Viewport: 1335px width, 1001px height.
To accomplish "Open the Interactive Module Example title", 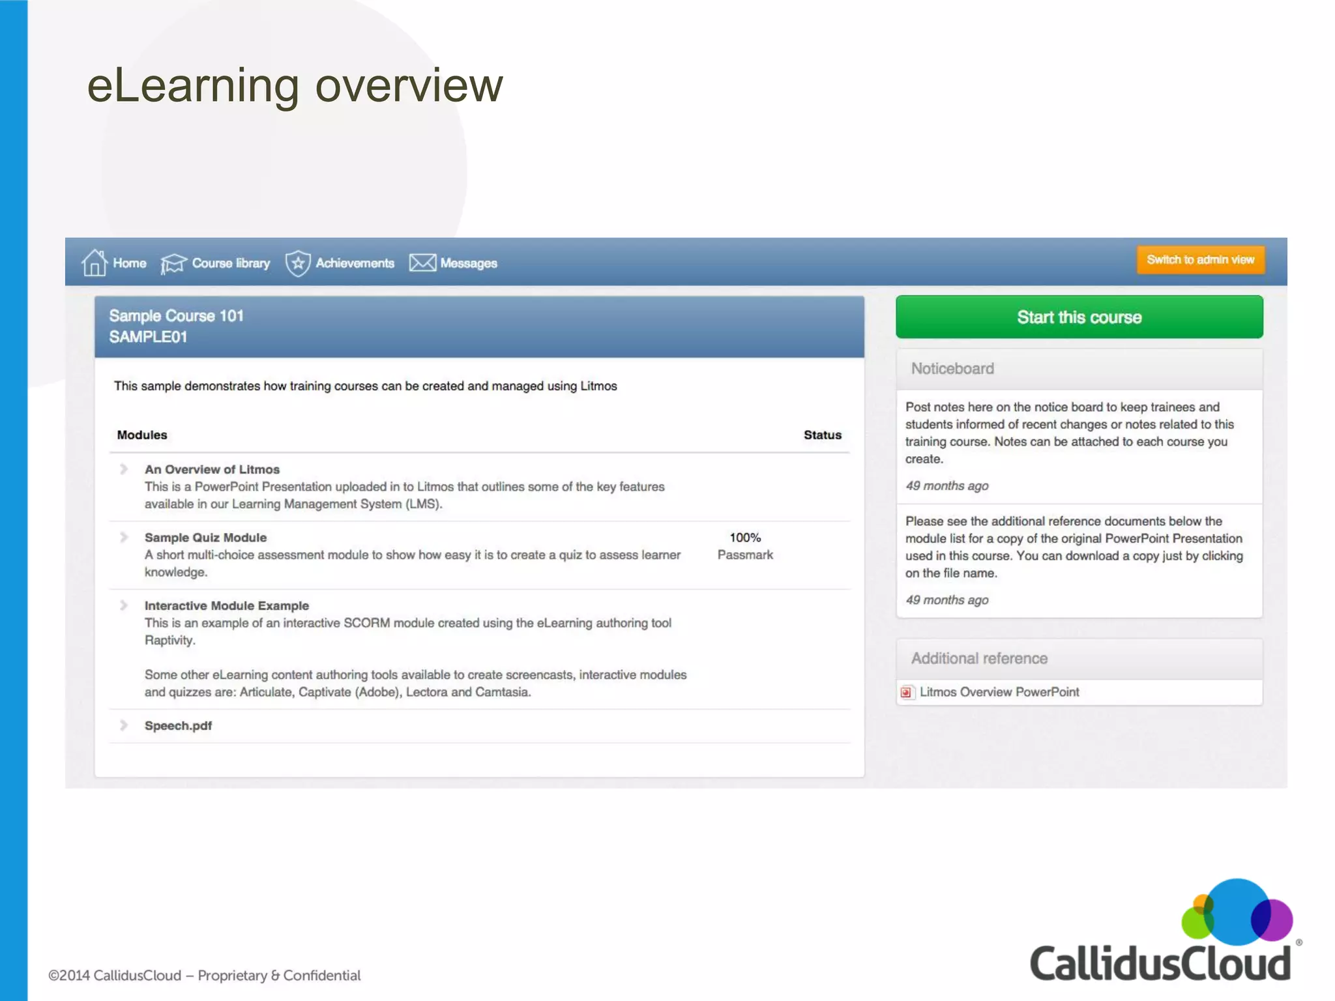I will (226, 605).
